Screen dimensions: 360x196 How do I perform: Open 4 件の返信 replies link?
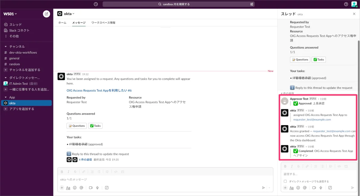pos(85,160)
